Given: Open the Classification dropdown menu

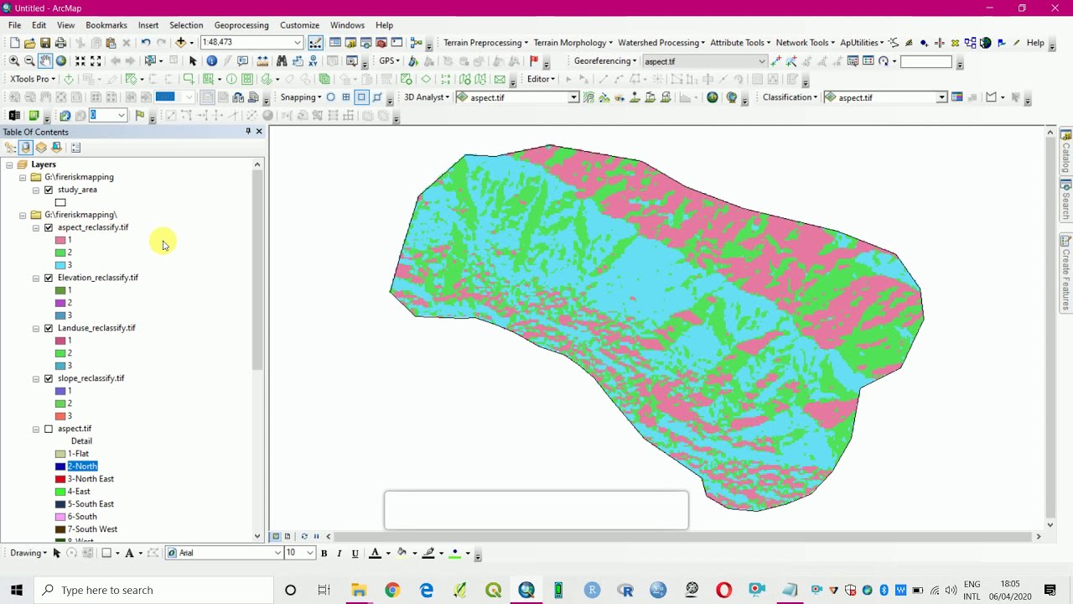Looking at the screenshot, I should tap(790, 97).
